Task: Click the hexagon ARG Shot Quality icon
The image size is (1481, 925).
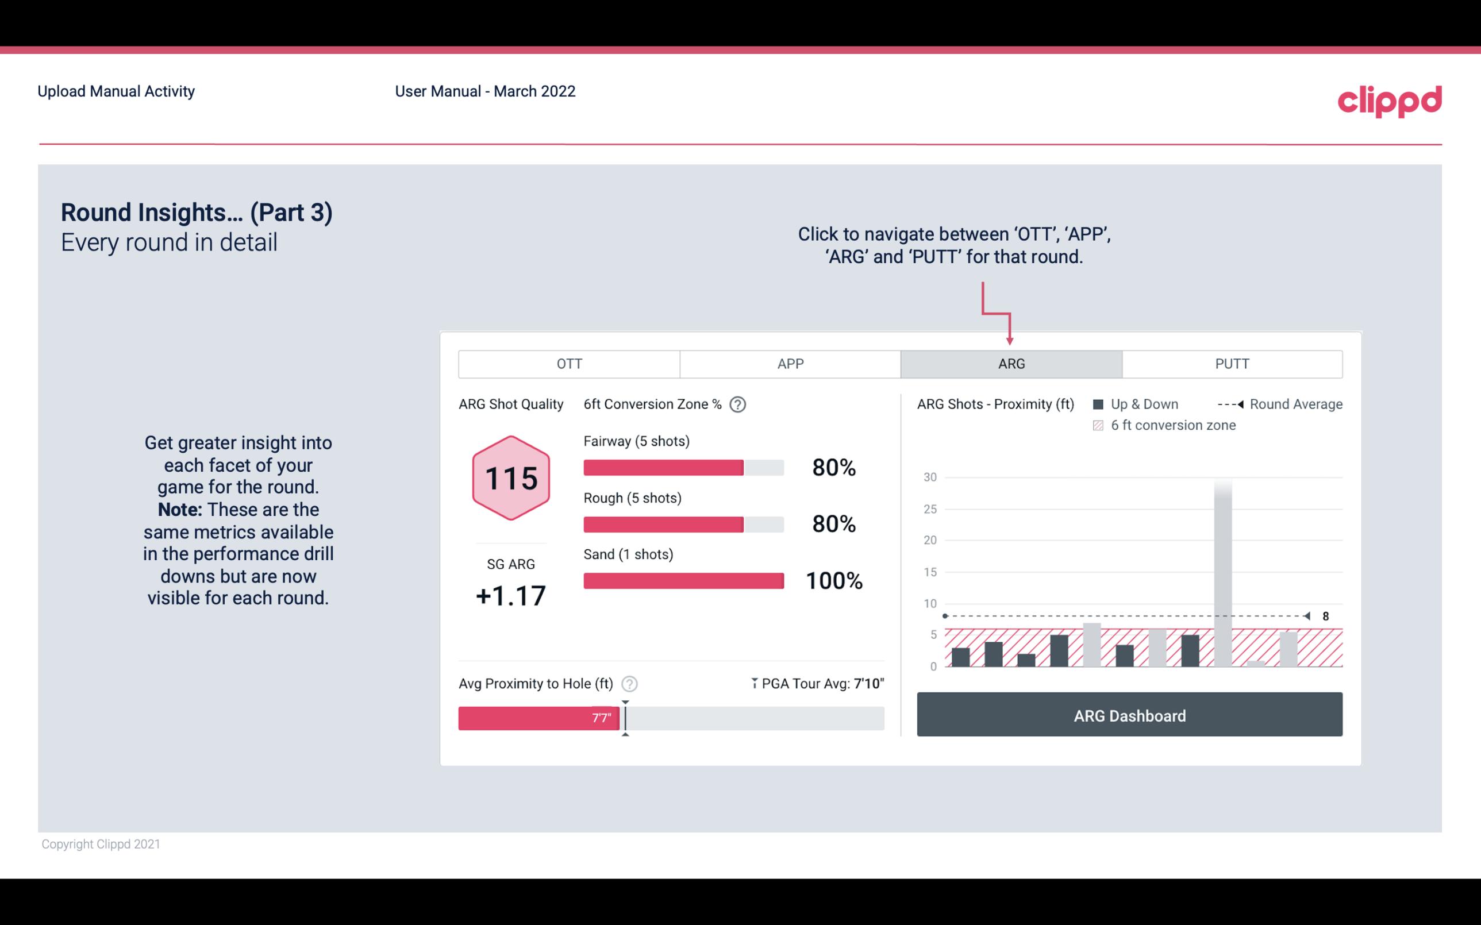Action: (509, 477)
